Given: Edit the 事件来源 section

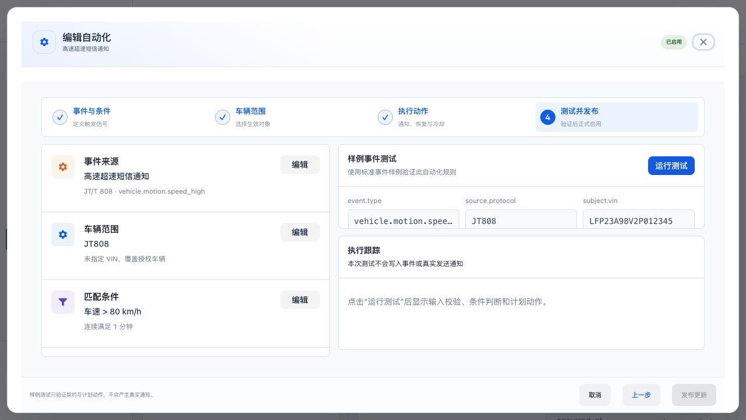Looking at the screenshot, I should click(x=300, y=164).
